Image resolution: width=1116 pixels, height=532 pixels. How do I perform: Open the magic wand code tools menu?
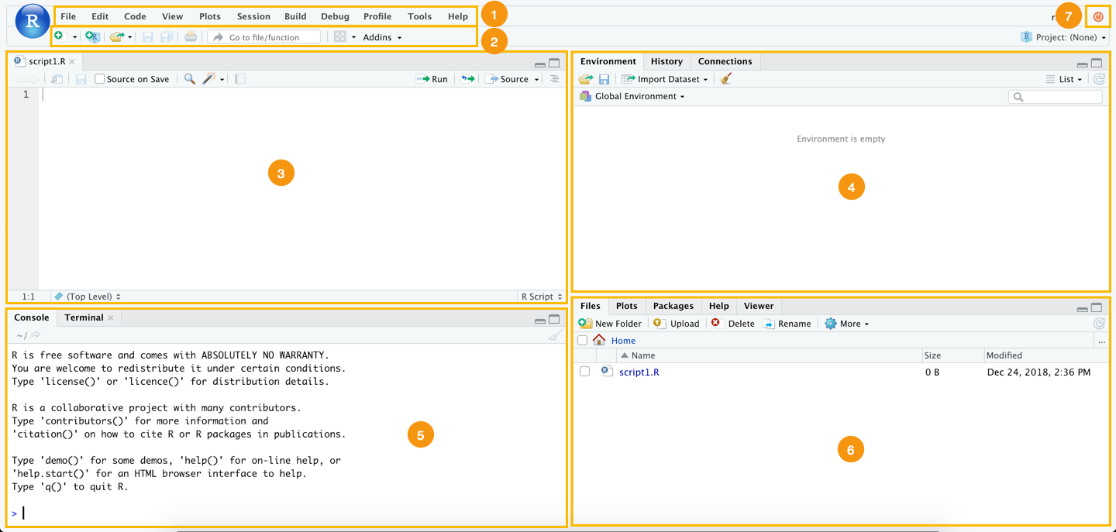[209, 78]
